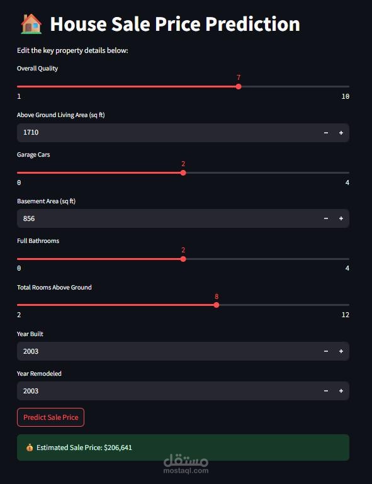
Task: Click the money bag icon beside estimated price
Action: tap(30, 447)
